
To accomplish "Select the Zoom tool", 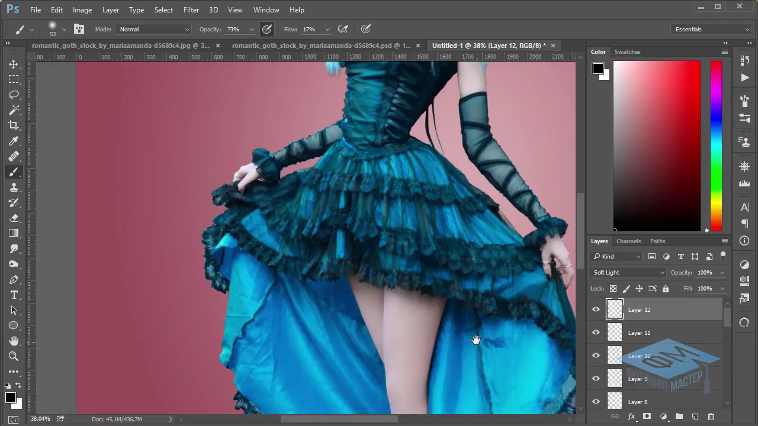I will tap(14, 356).
